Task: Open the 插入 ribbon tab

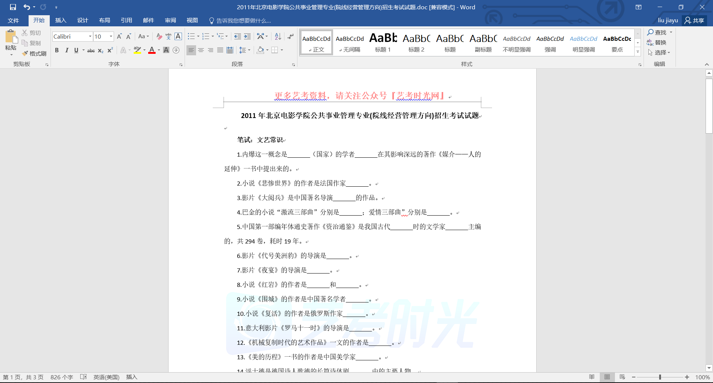Action: pyautogui.click(x=61, y=20)
